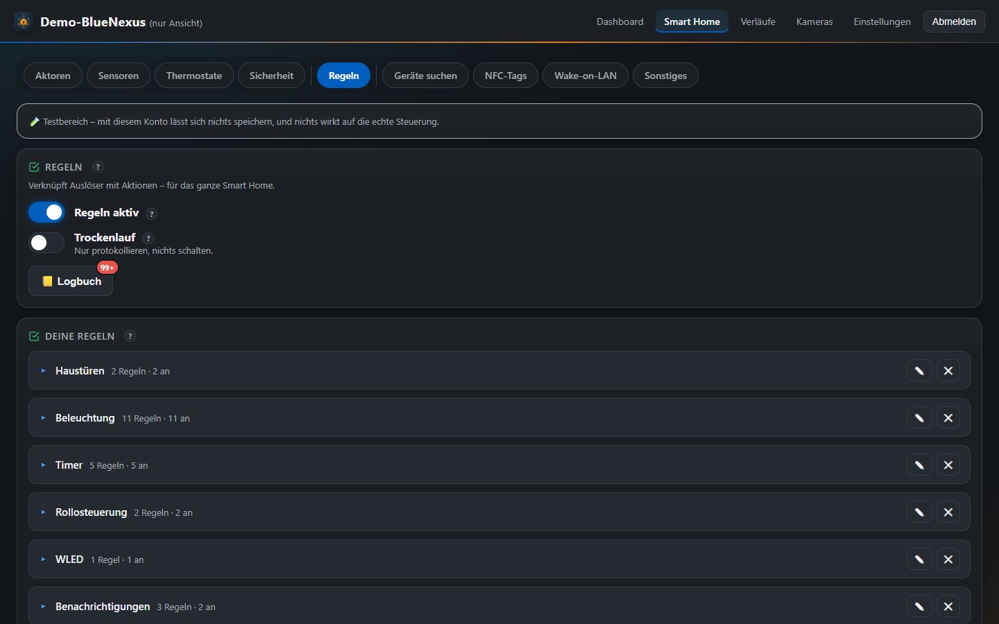Image resolution: width=999 pixels, height=624 pixels.
Task: Edit the Beleuchtung rule group
Action: pos(919,418)
